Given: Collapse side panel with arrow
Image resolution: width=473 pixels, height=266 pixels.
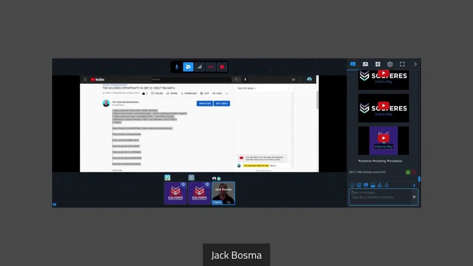Looking at the screenshot, I should pos(415,64).
